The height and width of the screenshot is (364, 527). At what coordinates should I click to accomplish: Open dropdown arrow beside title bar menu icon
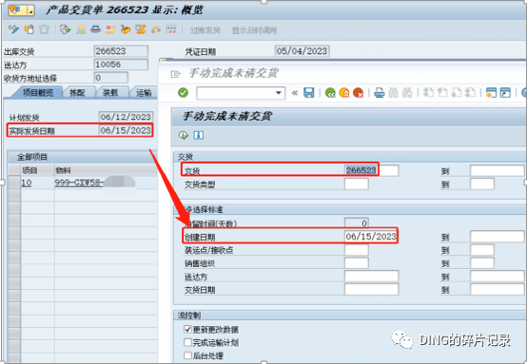[x=30, y=11]
